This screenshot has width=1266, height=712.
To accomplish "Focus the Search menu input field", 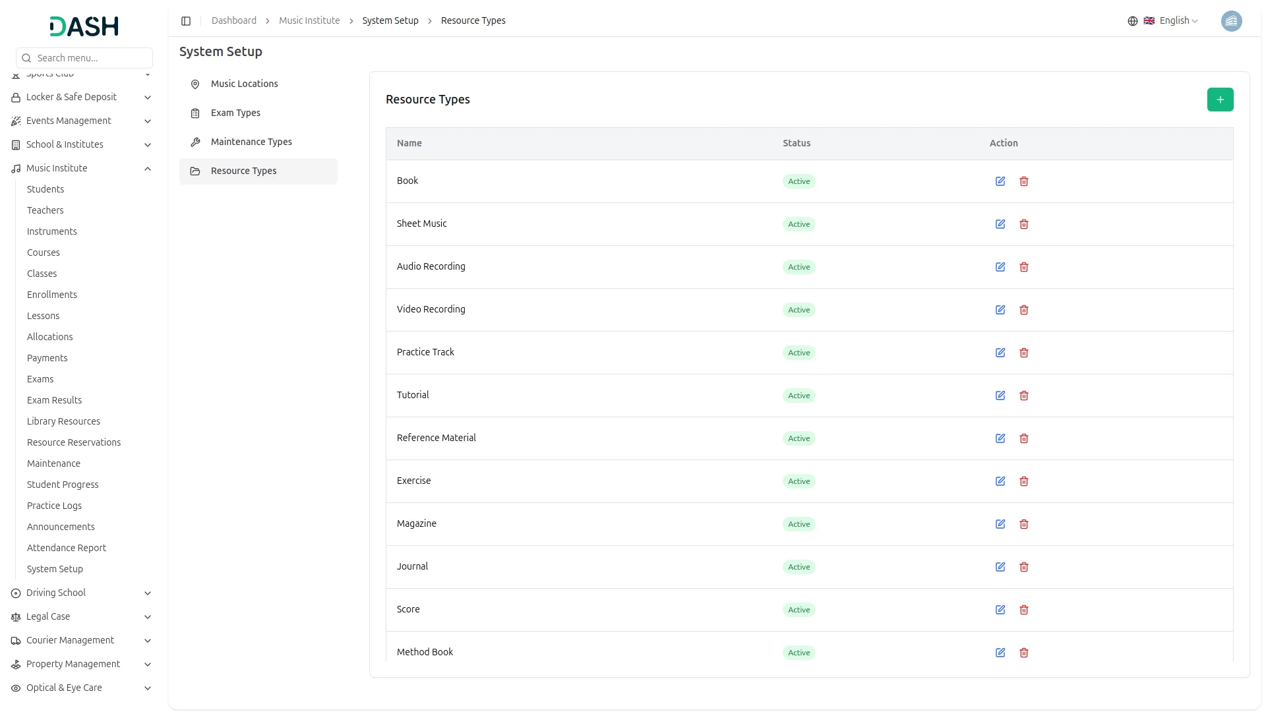I will pyautogui.click(x=91, y=58).
